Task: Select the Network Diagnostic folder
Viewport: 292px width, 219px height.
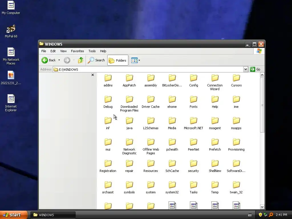Action: tap(129, 147)
